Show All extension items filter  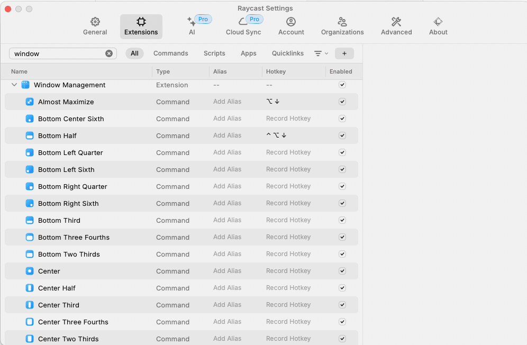tap(134, 53)
